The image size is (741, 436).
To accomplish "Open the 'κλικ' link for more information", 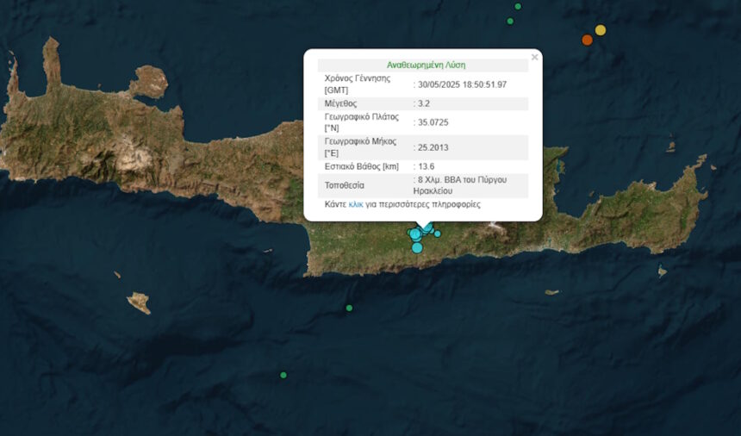I will click(x=355, y=204).
